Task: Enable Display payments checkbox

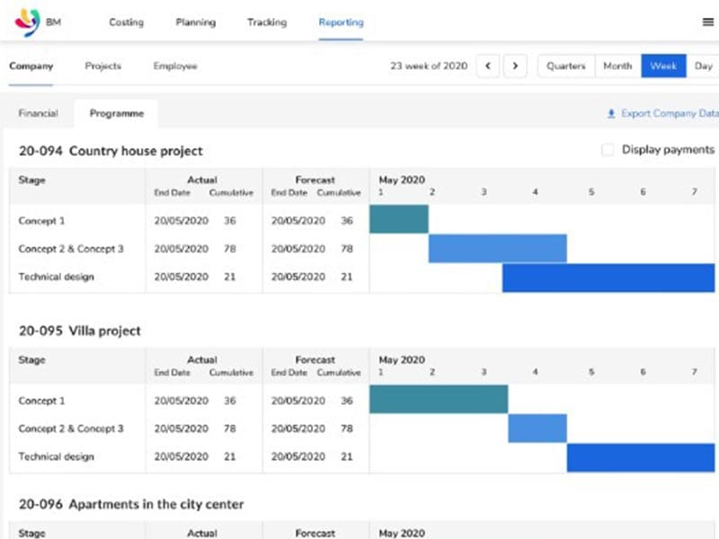Action: [x=608, y=150]
